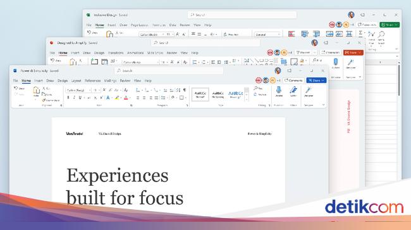Click the red font color swatch
The height and width of the screenshot is (230, 411).
click(126, 98)
